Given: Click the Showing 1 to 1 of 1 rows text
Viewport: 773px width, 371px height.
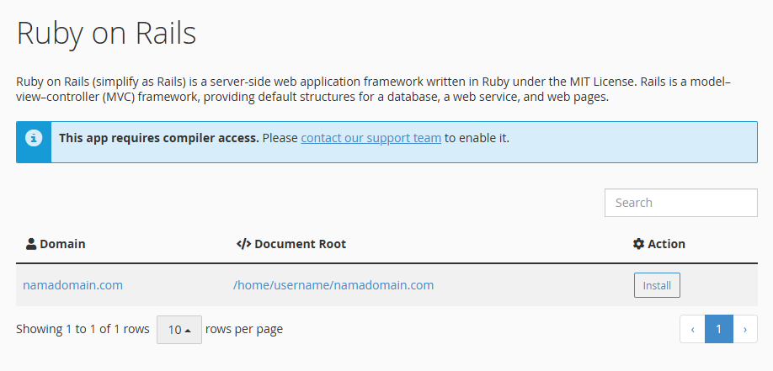Looking at the screenshot, I should click(83, 329).
